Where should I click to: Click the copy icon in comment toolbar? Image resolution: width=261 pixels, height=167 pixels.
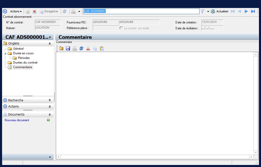pyautogui.click(x=95, y=48)
